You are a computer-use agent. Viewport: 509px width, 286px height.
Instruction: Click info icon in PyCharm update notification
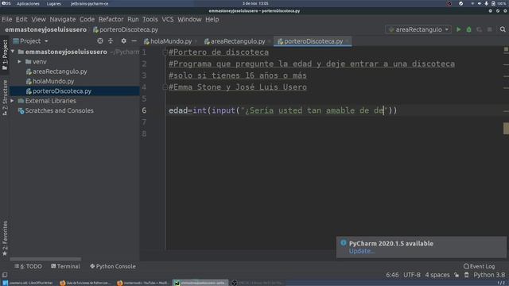pyautogui.click(x=343, y=243)
